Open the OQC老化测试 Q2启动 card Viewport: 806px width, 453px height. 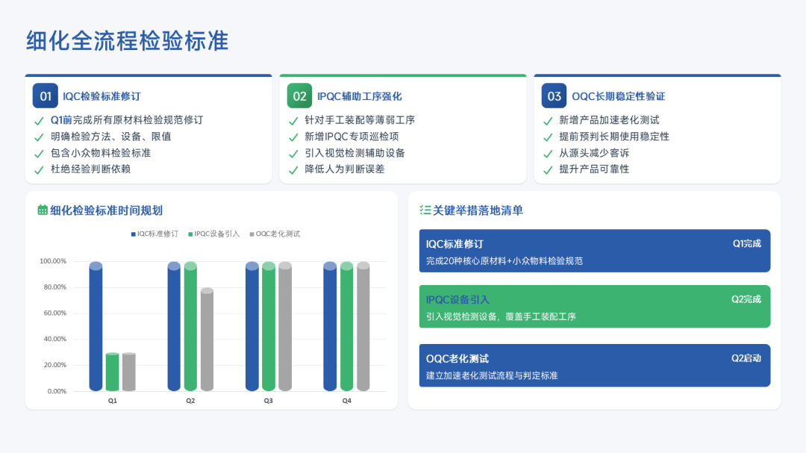click(594, 366)
